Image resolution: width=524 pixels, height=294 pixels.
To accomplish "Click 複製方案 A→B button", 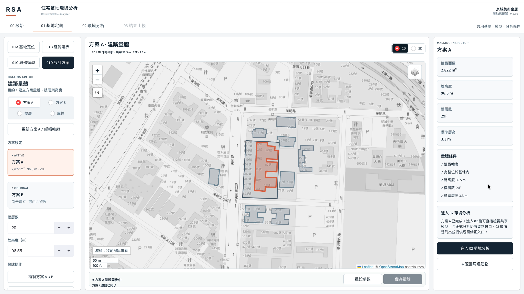I will [41, 277].
